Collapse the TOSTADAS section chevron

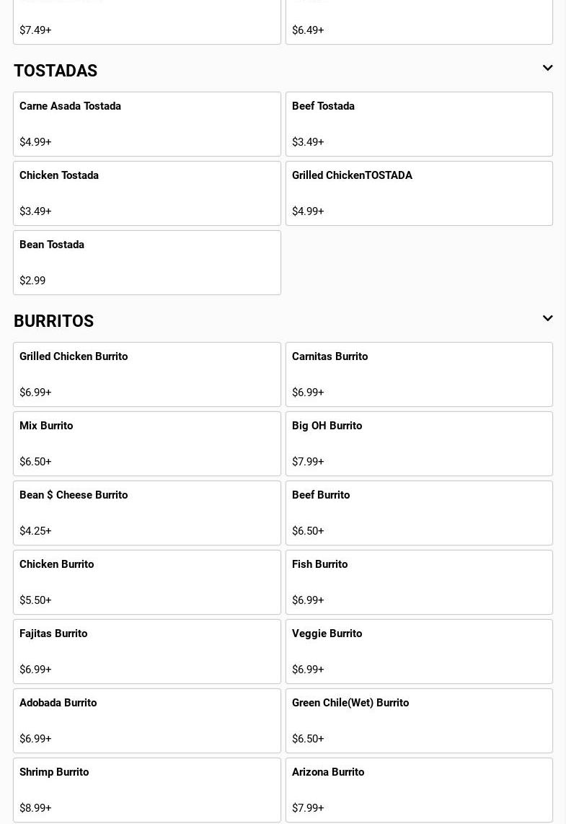[x=547, y=69]
